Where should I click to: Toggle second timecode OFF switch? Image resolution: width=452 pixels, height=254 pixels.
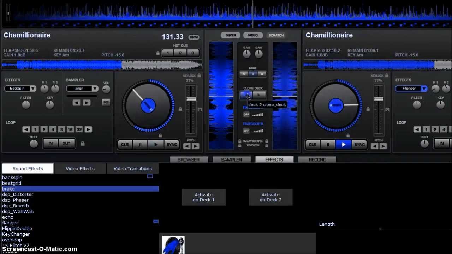point(246,131)
